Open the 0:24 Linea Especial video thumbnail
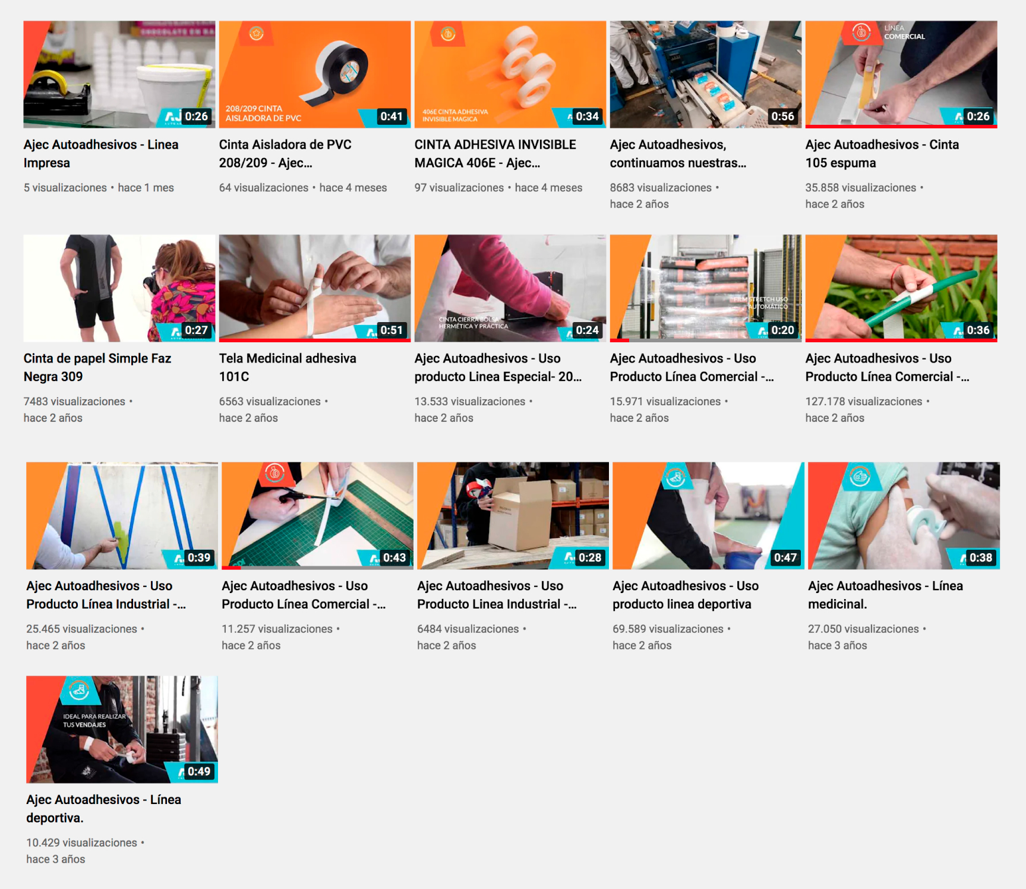1026x889 pixels. 510,288
